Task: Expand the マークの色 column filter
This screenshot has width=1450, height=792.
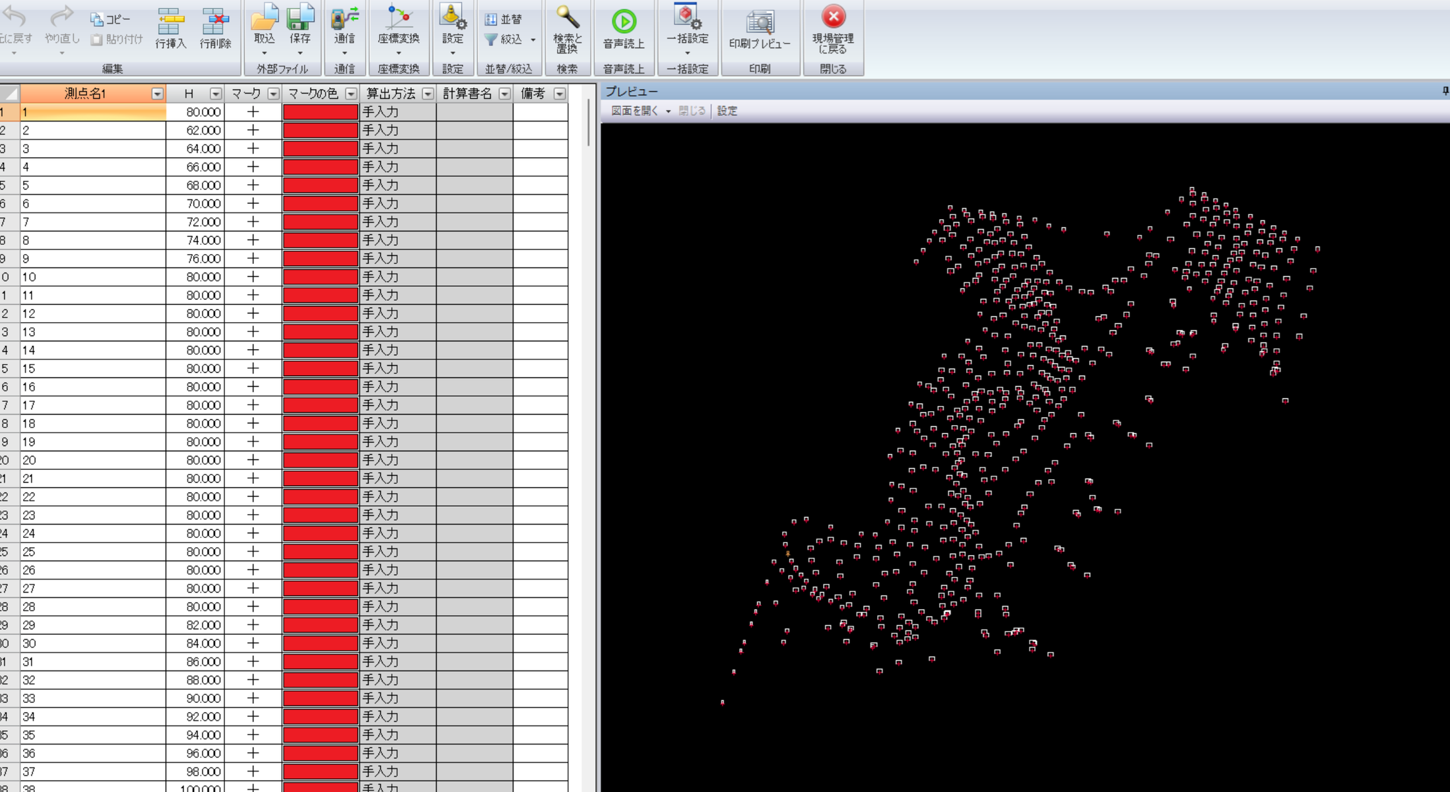Action: [x=351, y=94]
